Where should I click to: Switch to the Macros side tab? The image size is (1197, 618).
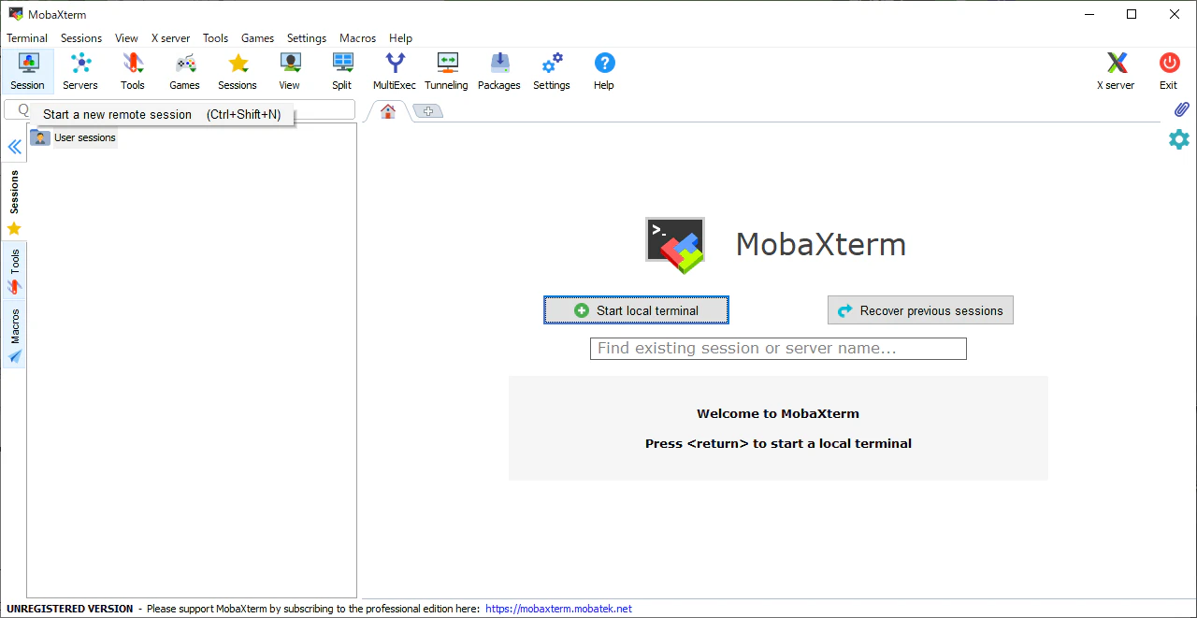pos(14,335)
